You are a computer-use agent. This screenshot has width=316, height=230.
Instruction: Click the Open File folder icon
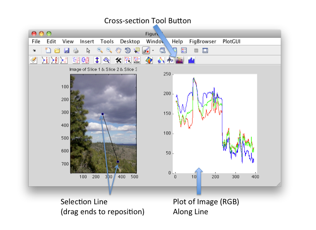pos(57,50)
